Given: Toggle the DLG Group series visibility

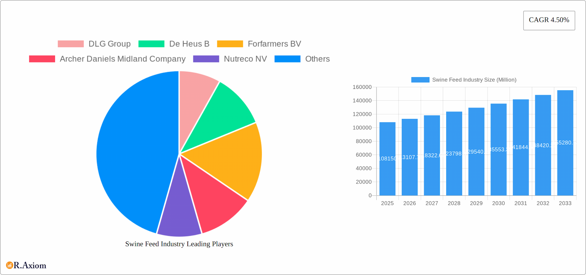Looking at the screenshot, I should [109, 44].
